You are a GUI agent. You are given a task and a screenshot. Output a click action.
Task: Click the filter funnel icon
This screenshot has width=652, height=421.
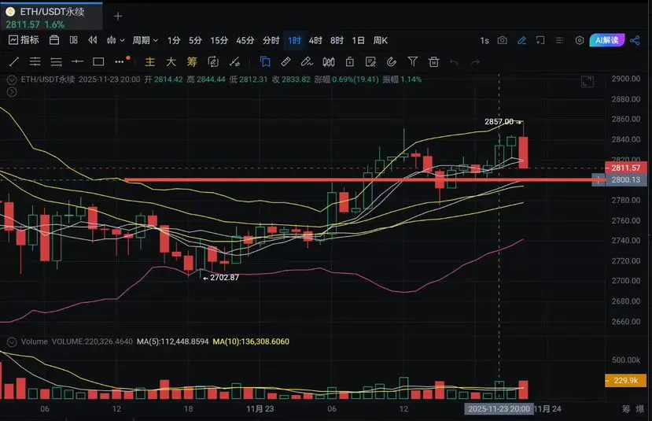pos(412,62)
